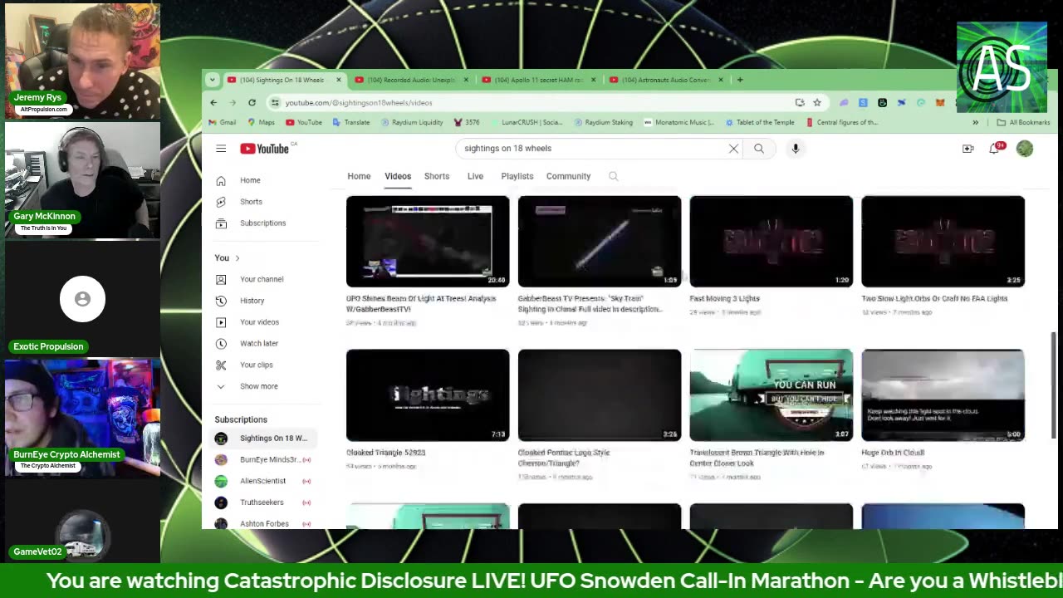Open Translucent Brown Triangle video thumbnail
This screenshot has height=598, width=1063.
772,395
